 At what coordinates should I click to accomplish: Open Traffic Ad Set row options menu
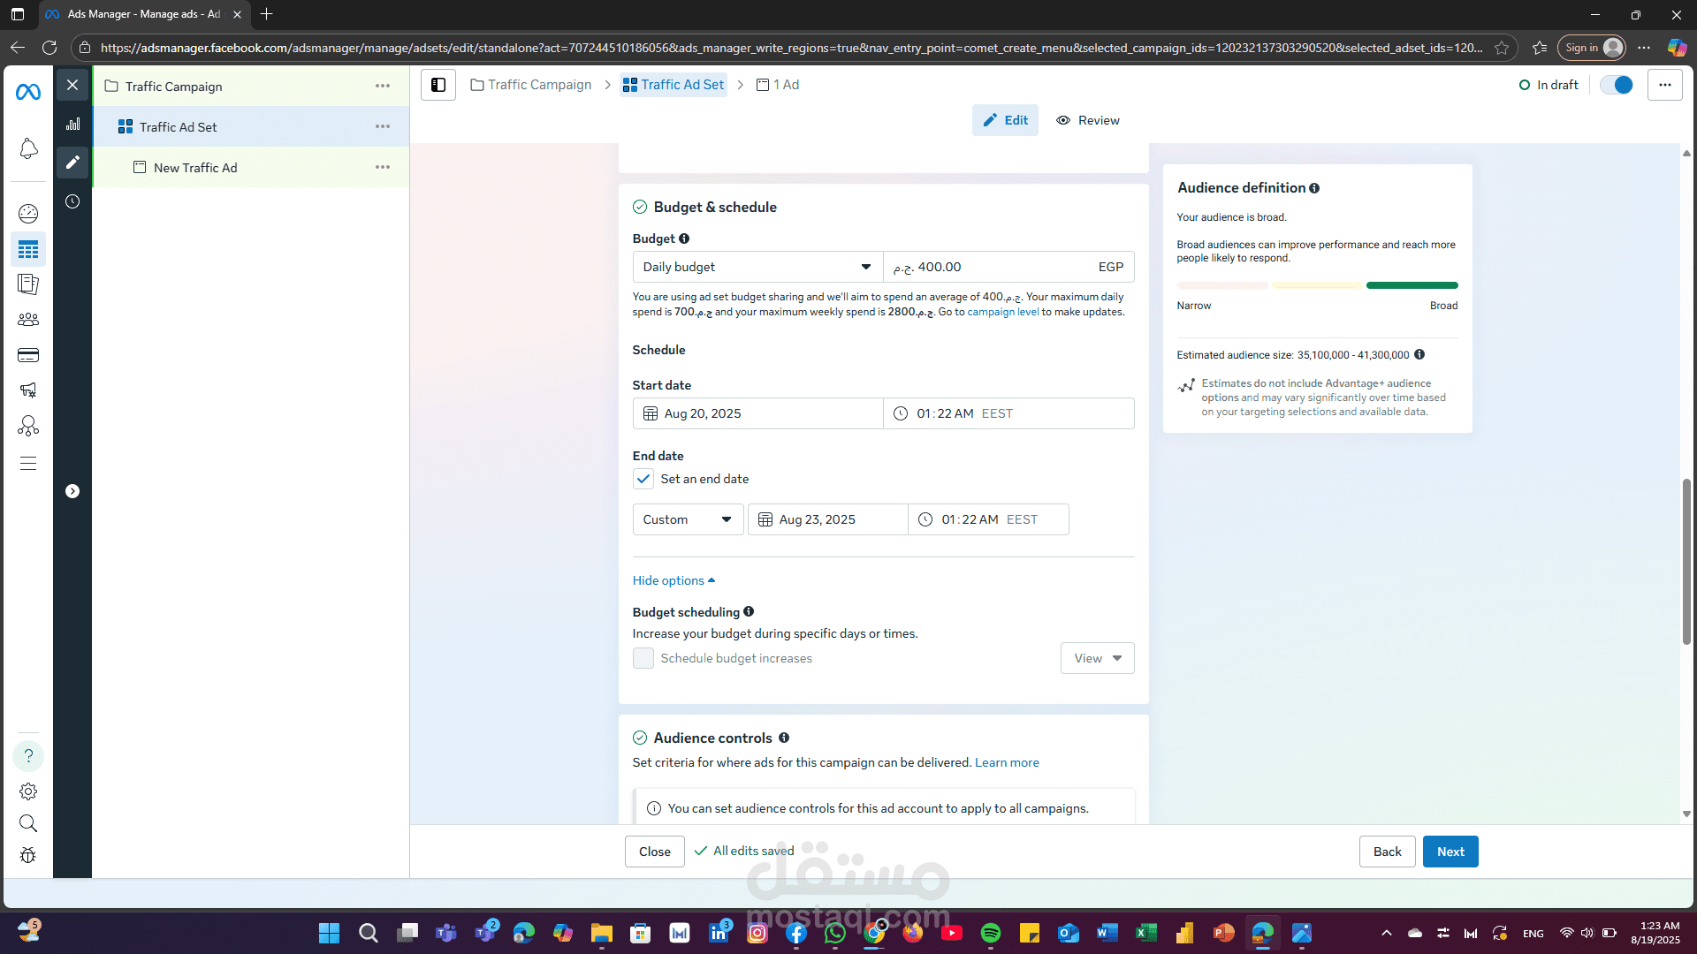383,127
